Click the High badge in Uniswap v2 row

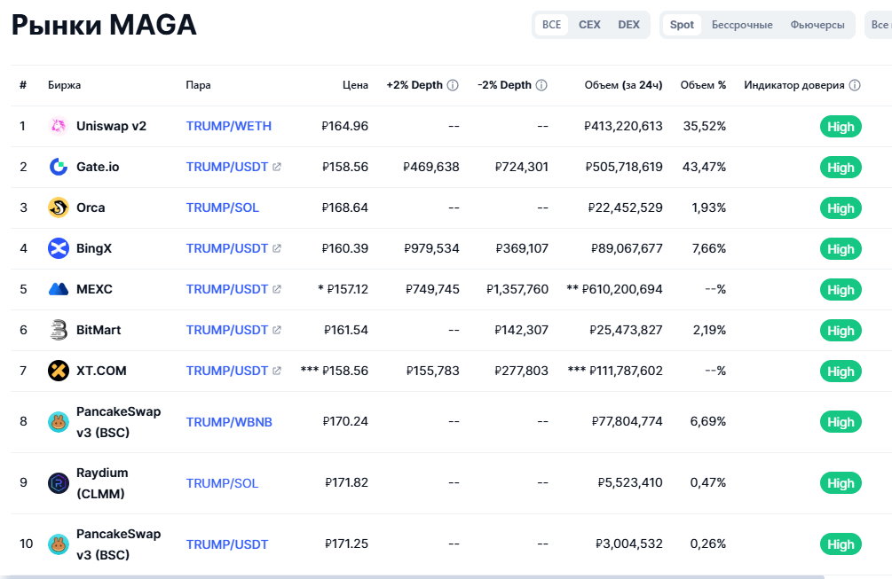(x=841, y=127)
